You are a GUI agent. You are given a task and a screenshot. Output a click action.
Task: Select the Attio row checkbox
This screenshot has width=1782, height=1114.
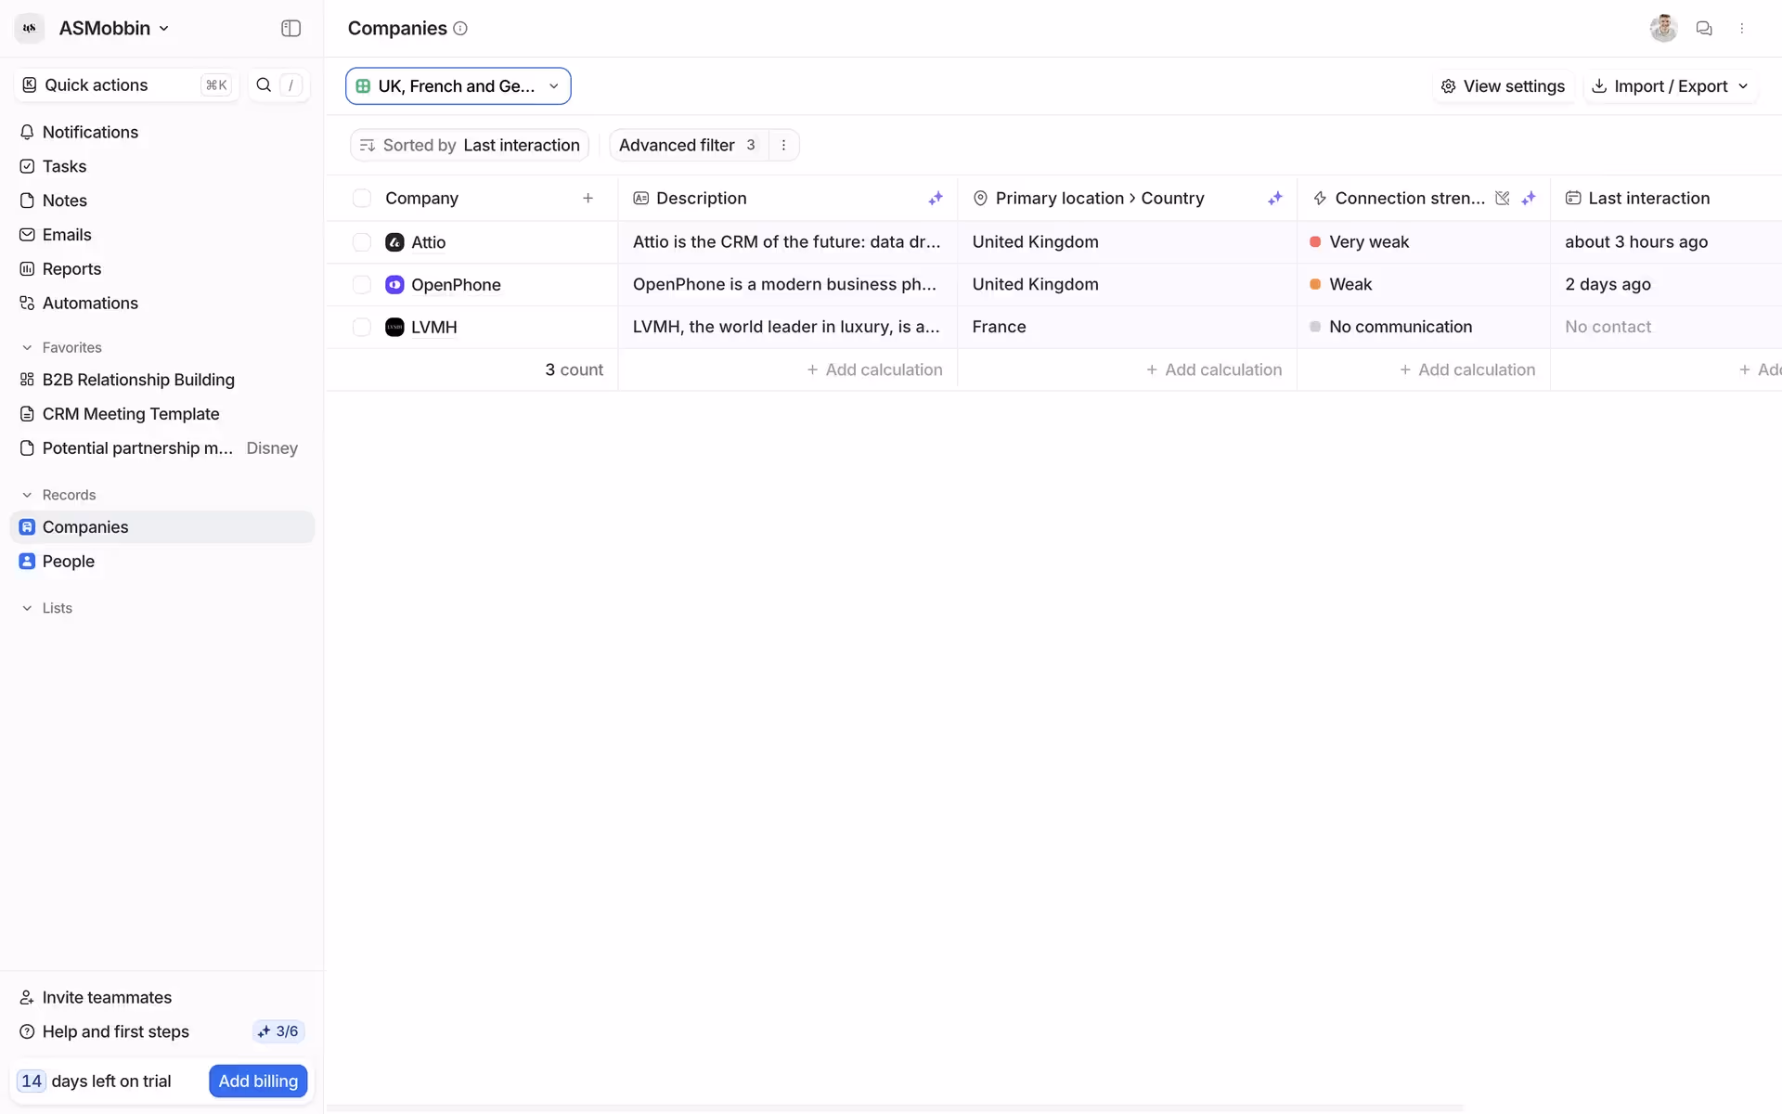[362, 242]
